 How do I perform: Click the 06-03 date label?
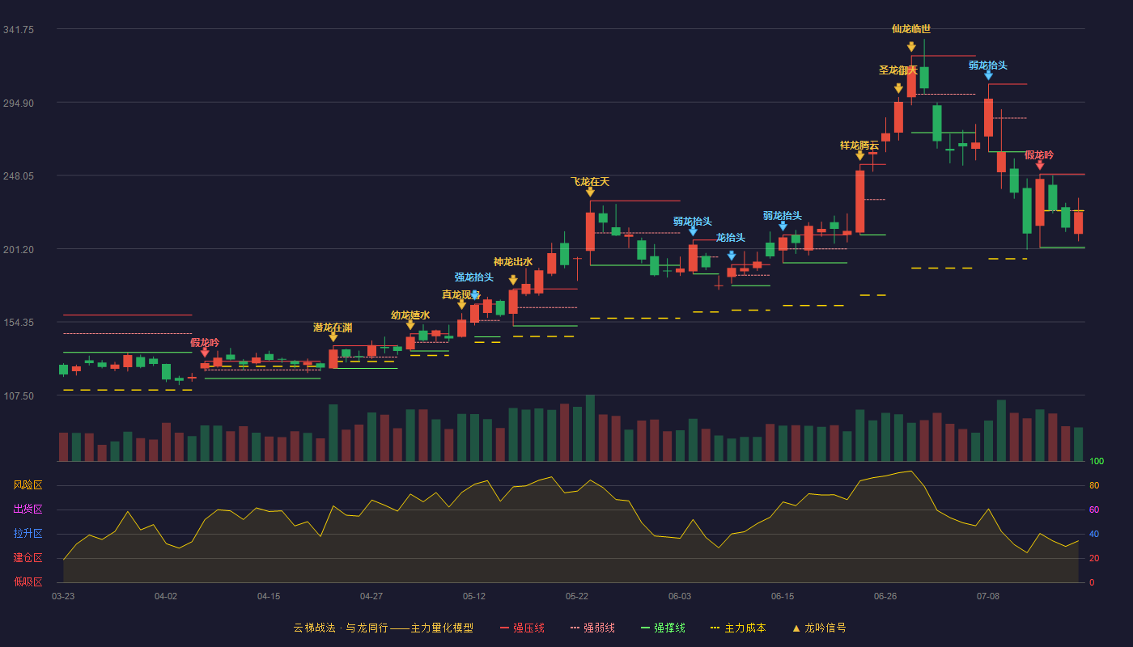point(680,596)
